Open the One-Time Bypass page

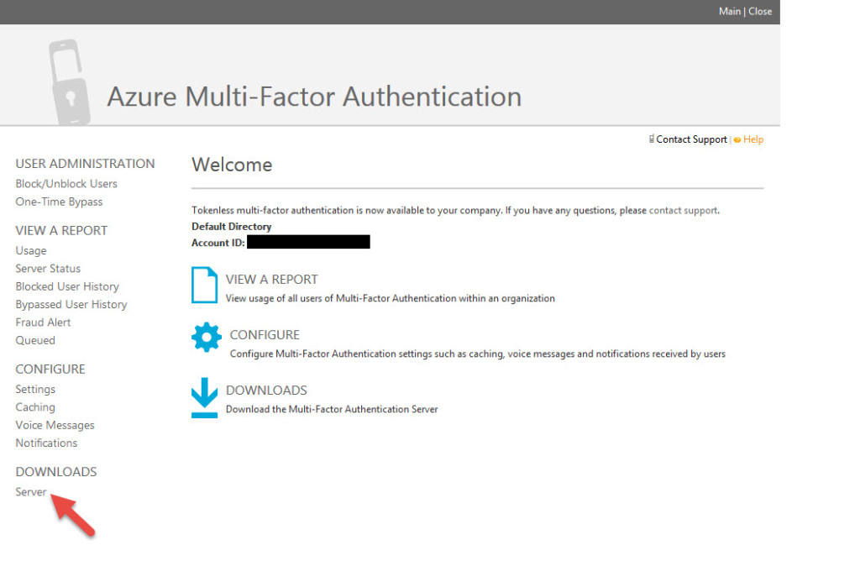point(59,202)
